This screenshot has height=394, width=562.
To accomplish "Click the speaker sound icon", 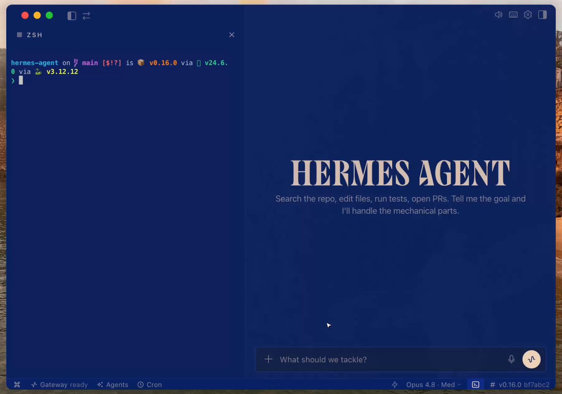I will (498, 15).
